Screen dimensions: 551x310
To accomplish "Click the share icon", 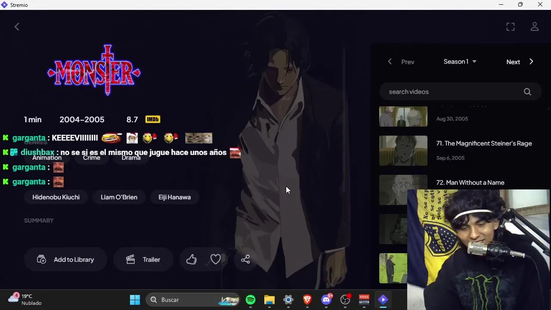I will pyautogui.click(x=245, y=259).
